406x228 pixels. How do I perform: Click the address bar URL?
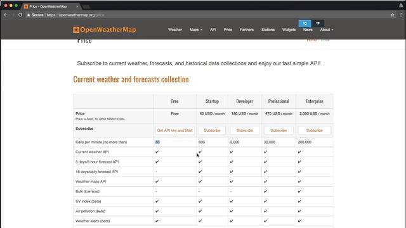[x=75, y=15]
